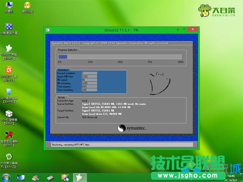Click the monitor icon in the taskbar
Viewport: 243px width, 182px height.
click(x=21, y=178)
